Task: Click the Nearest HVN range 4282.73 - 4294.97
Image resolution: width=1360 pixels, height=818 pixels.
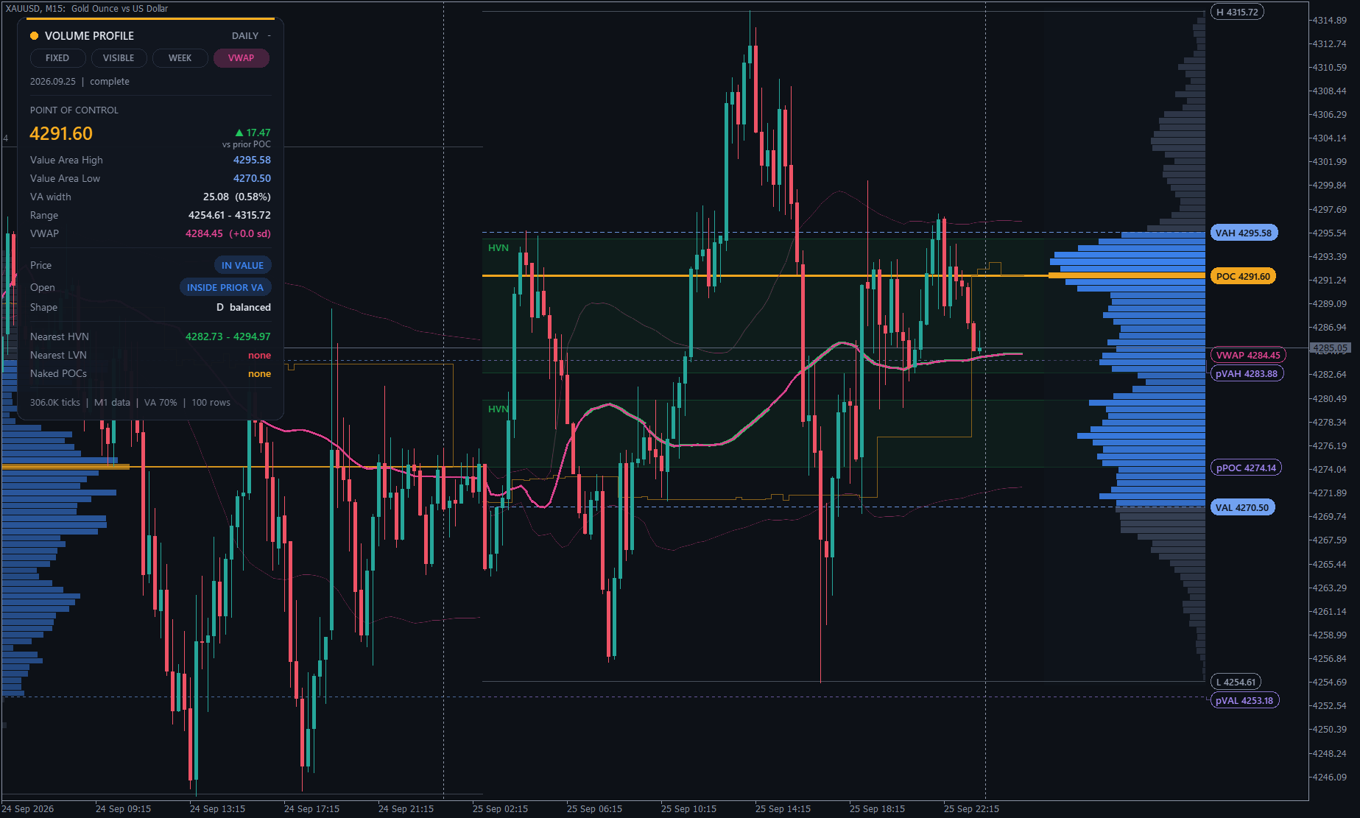Action: tap(228, 336)
